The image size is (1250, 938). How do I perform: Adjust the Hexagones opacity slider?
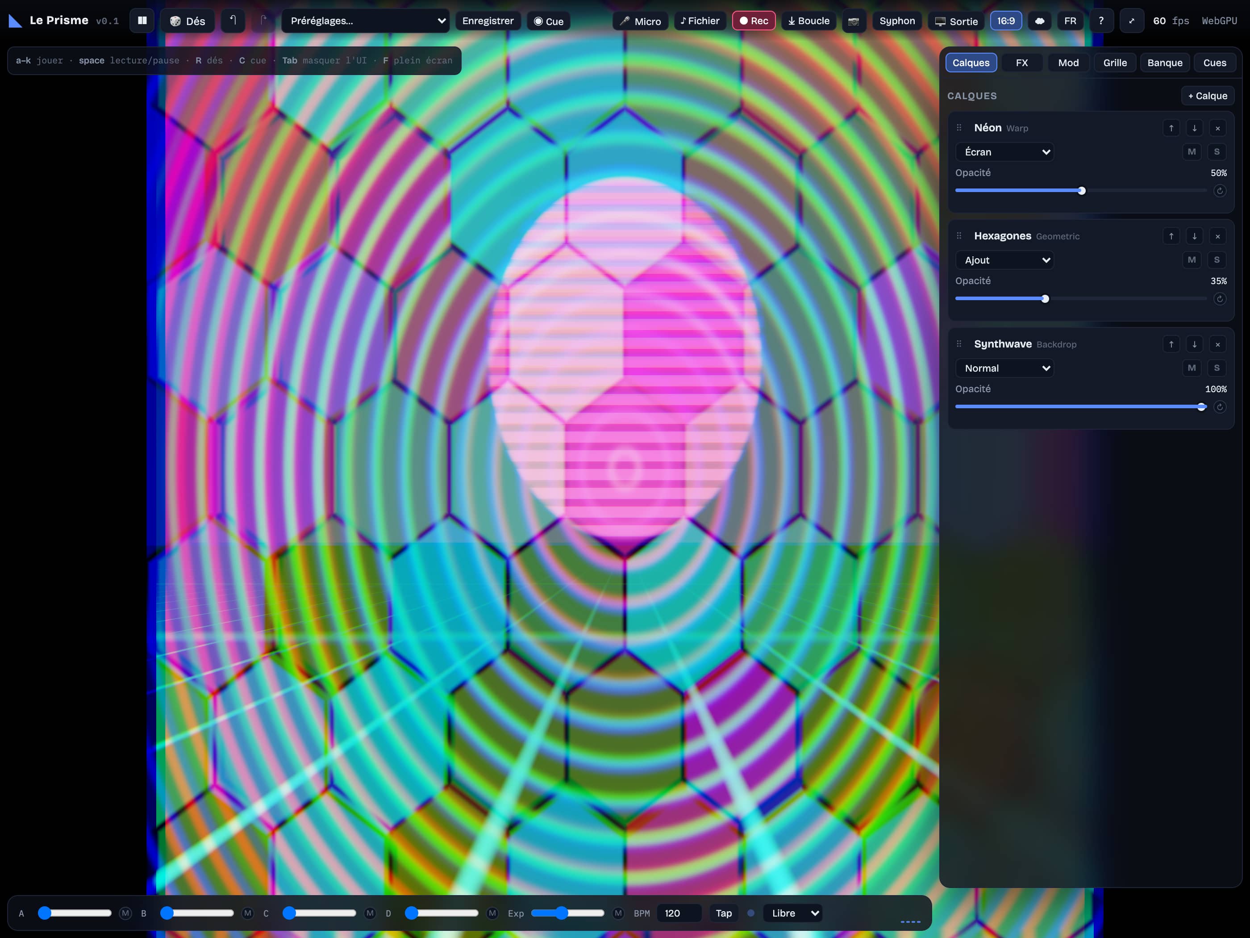[x=1081, y=298]
